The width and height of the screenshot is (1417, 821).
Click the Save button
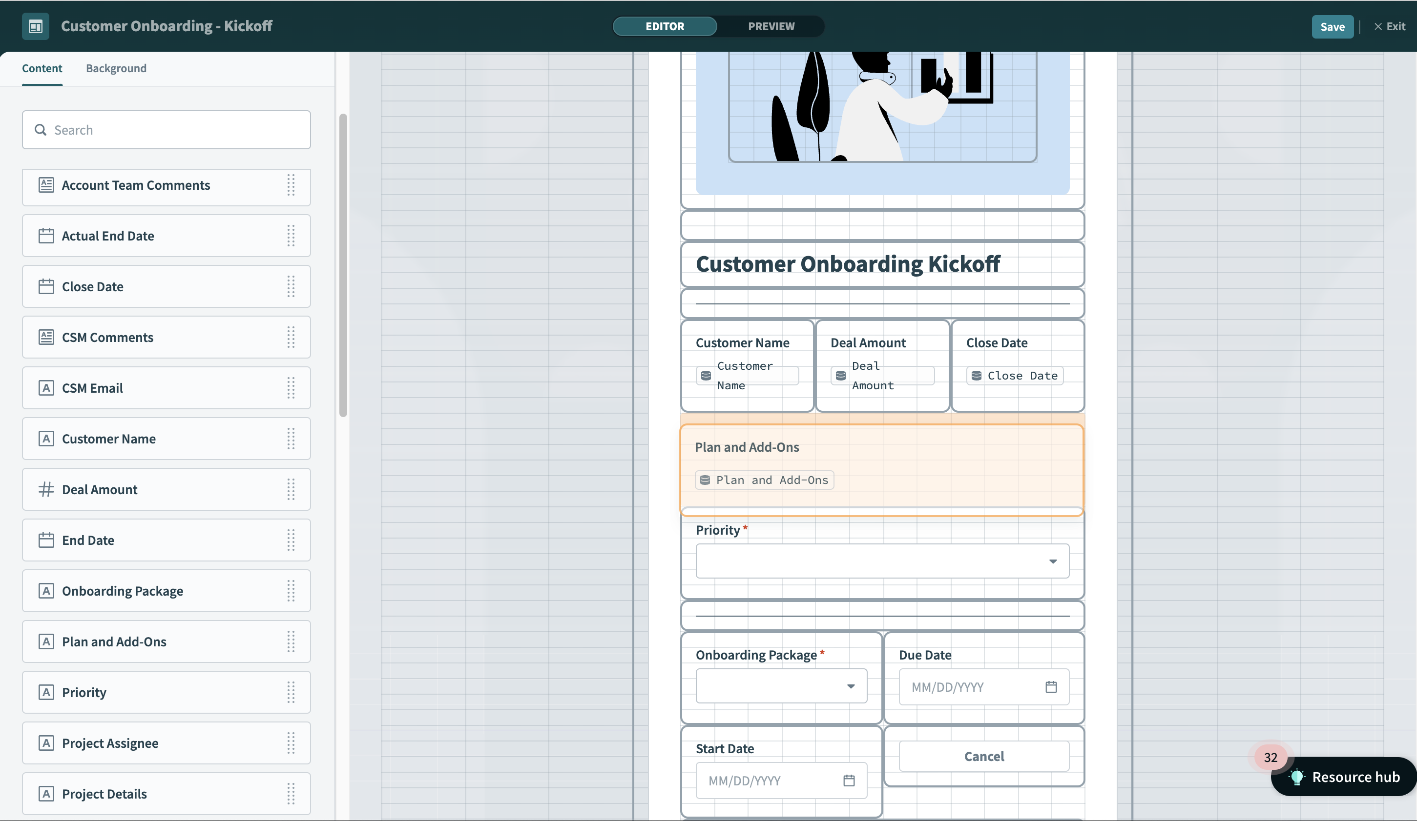1332,26
